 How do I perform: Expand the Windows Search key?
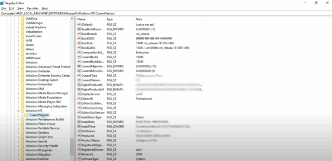(x=18, y=142)
